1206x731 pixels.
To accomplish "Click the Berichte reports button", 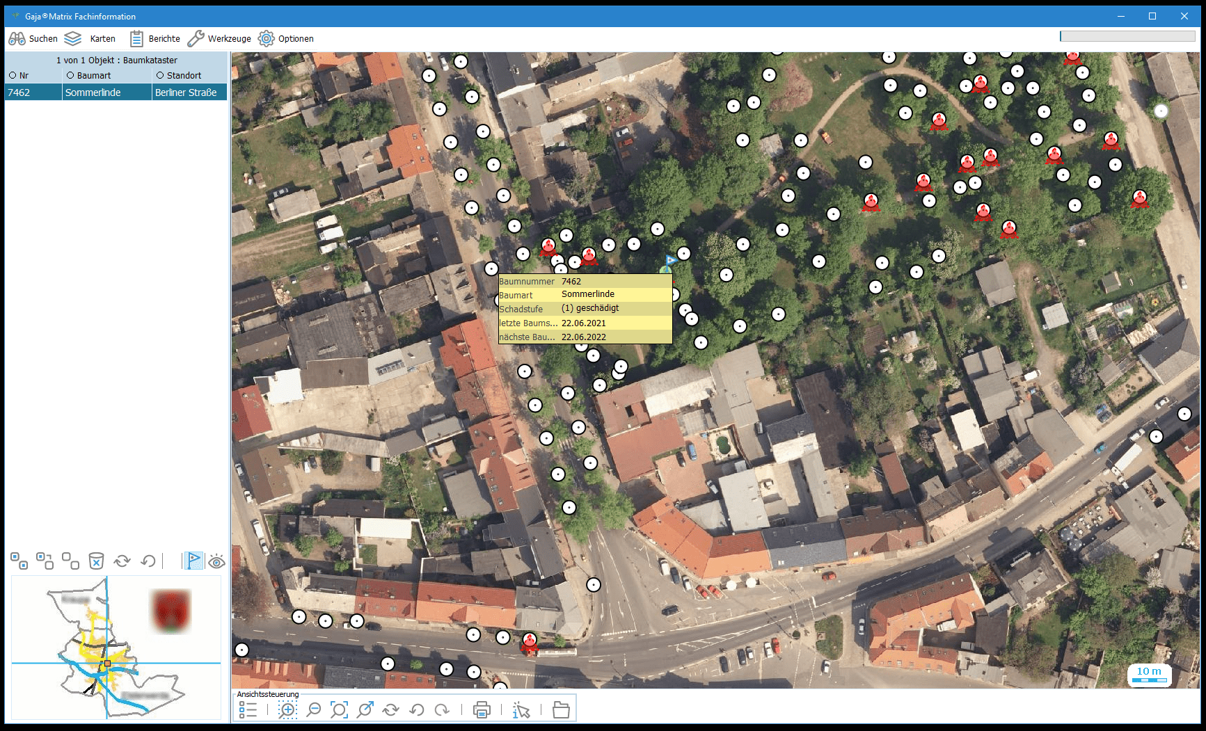I will tap(154, 39).
